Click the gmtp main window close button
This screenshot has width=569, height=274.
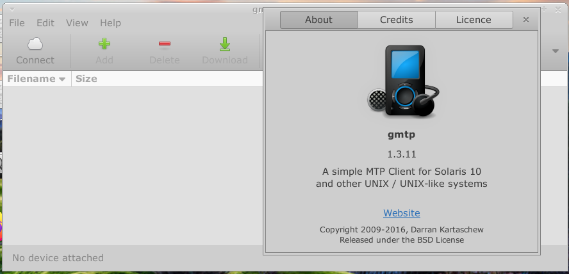[558, 10]
